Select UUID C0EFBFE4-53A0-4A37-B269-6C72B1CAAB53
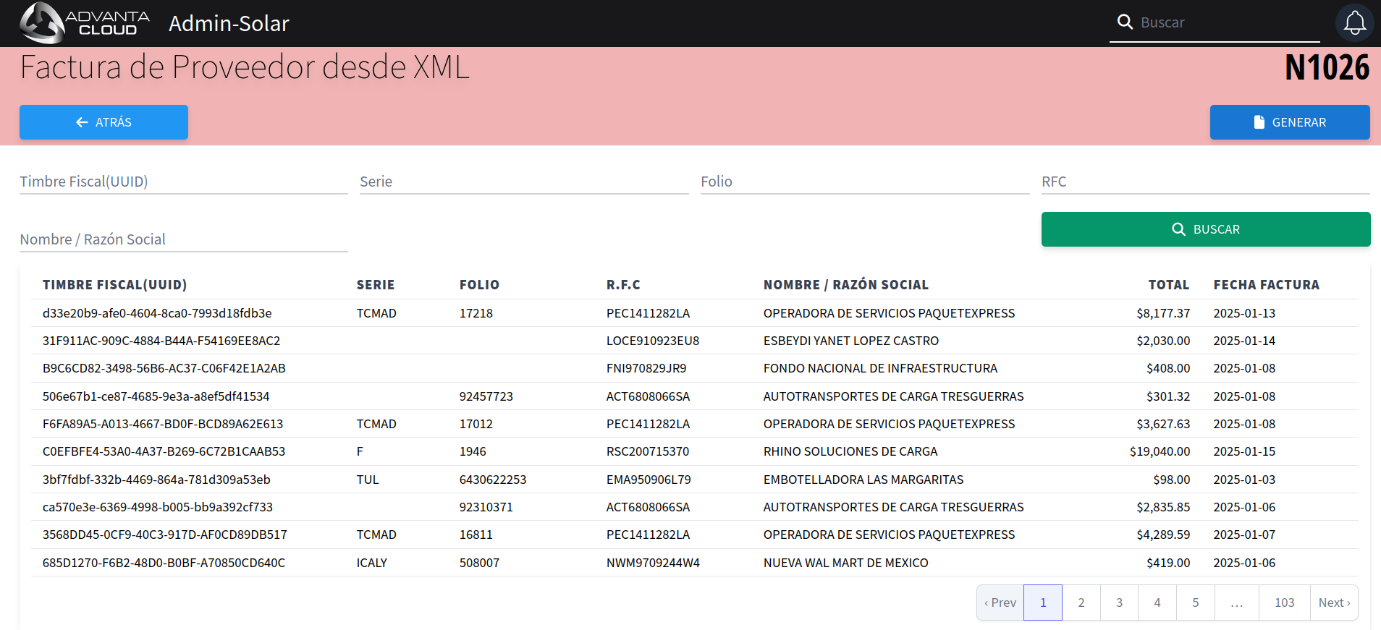Image resolution: width=1381 pixels, height=630 pixels. point(164,451)
